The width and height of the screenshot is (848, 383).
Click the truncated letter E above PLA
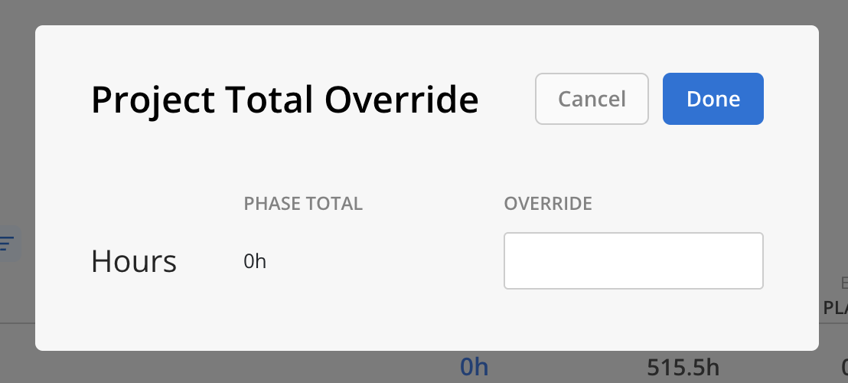pyautogui.click(x=844, y=283)
